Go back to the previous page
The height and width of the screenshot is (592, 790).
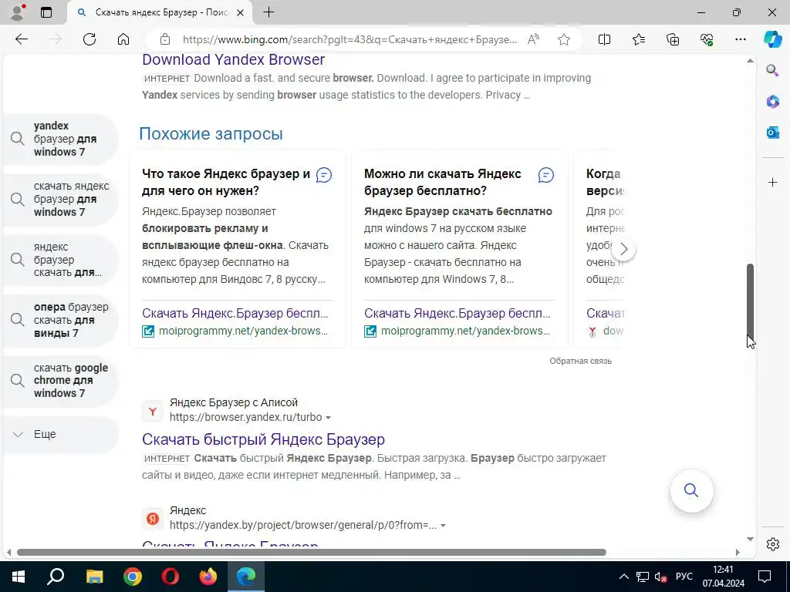21,39
